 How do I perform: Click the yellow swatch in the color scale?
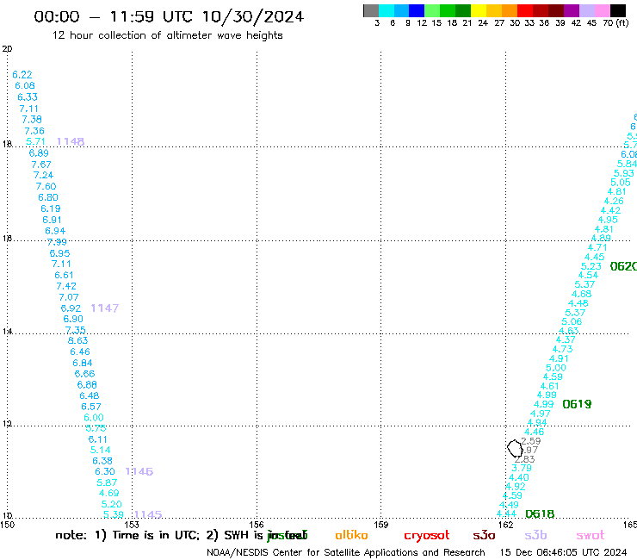(478, 10)
